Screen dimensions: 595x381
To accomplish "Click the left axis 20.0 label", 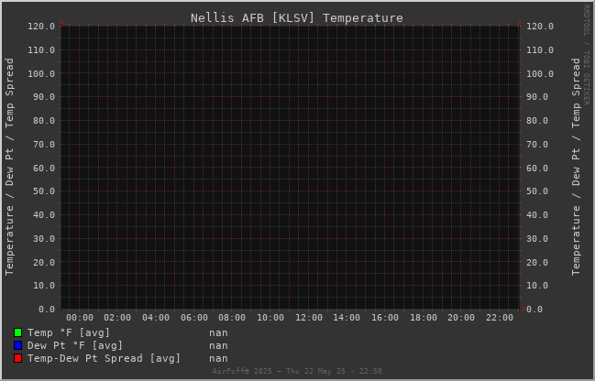I will [44, 262].
